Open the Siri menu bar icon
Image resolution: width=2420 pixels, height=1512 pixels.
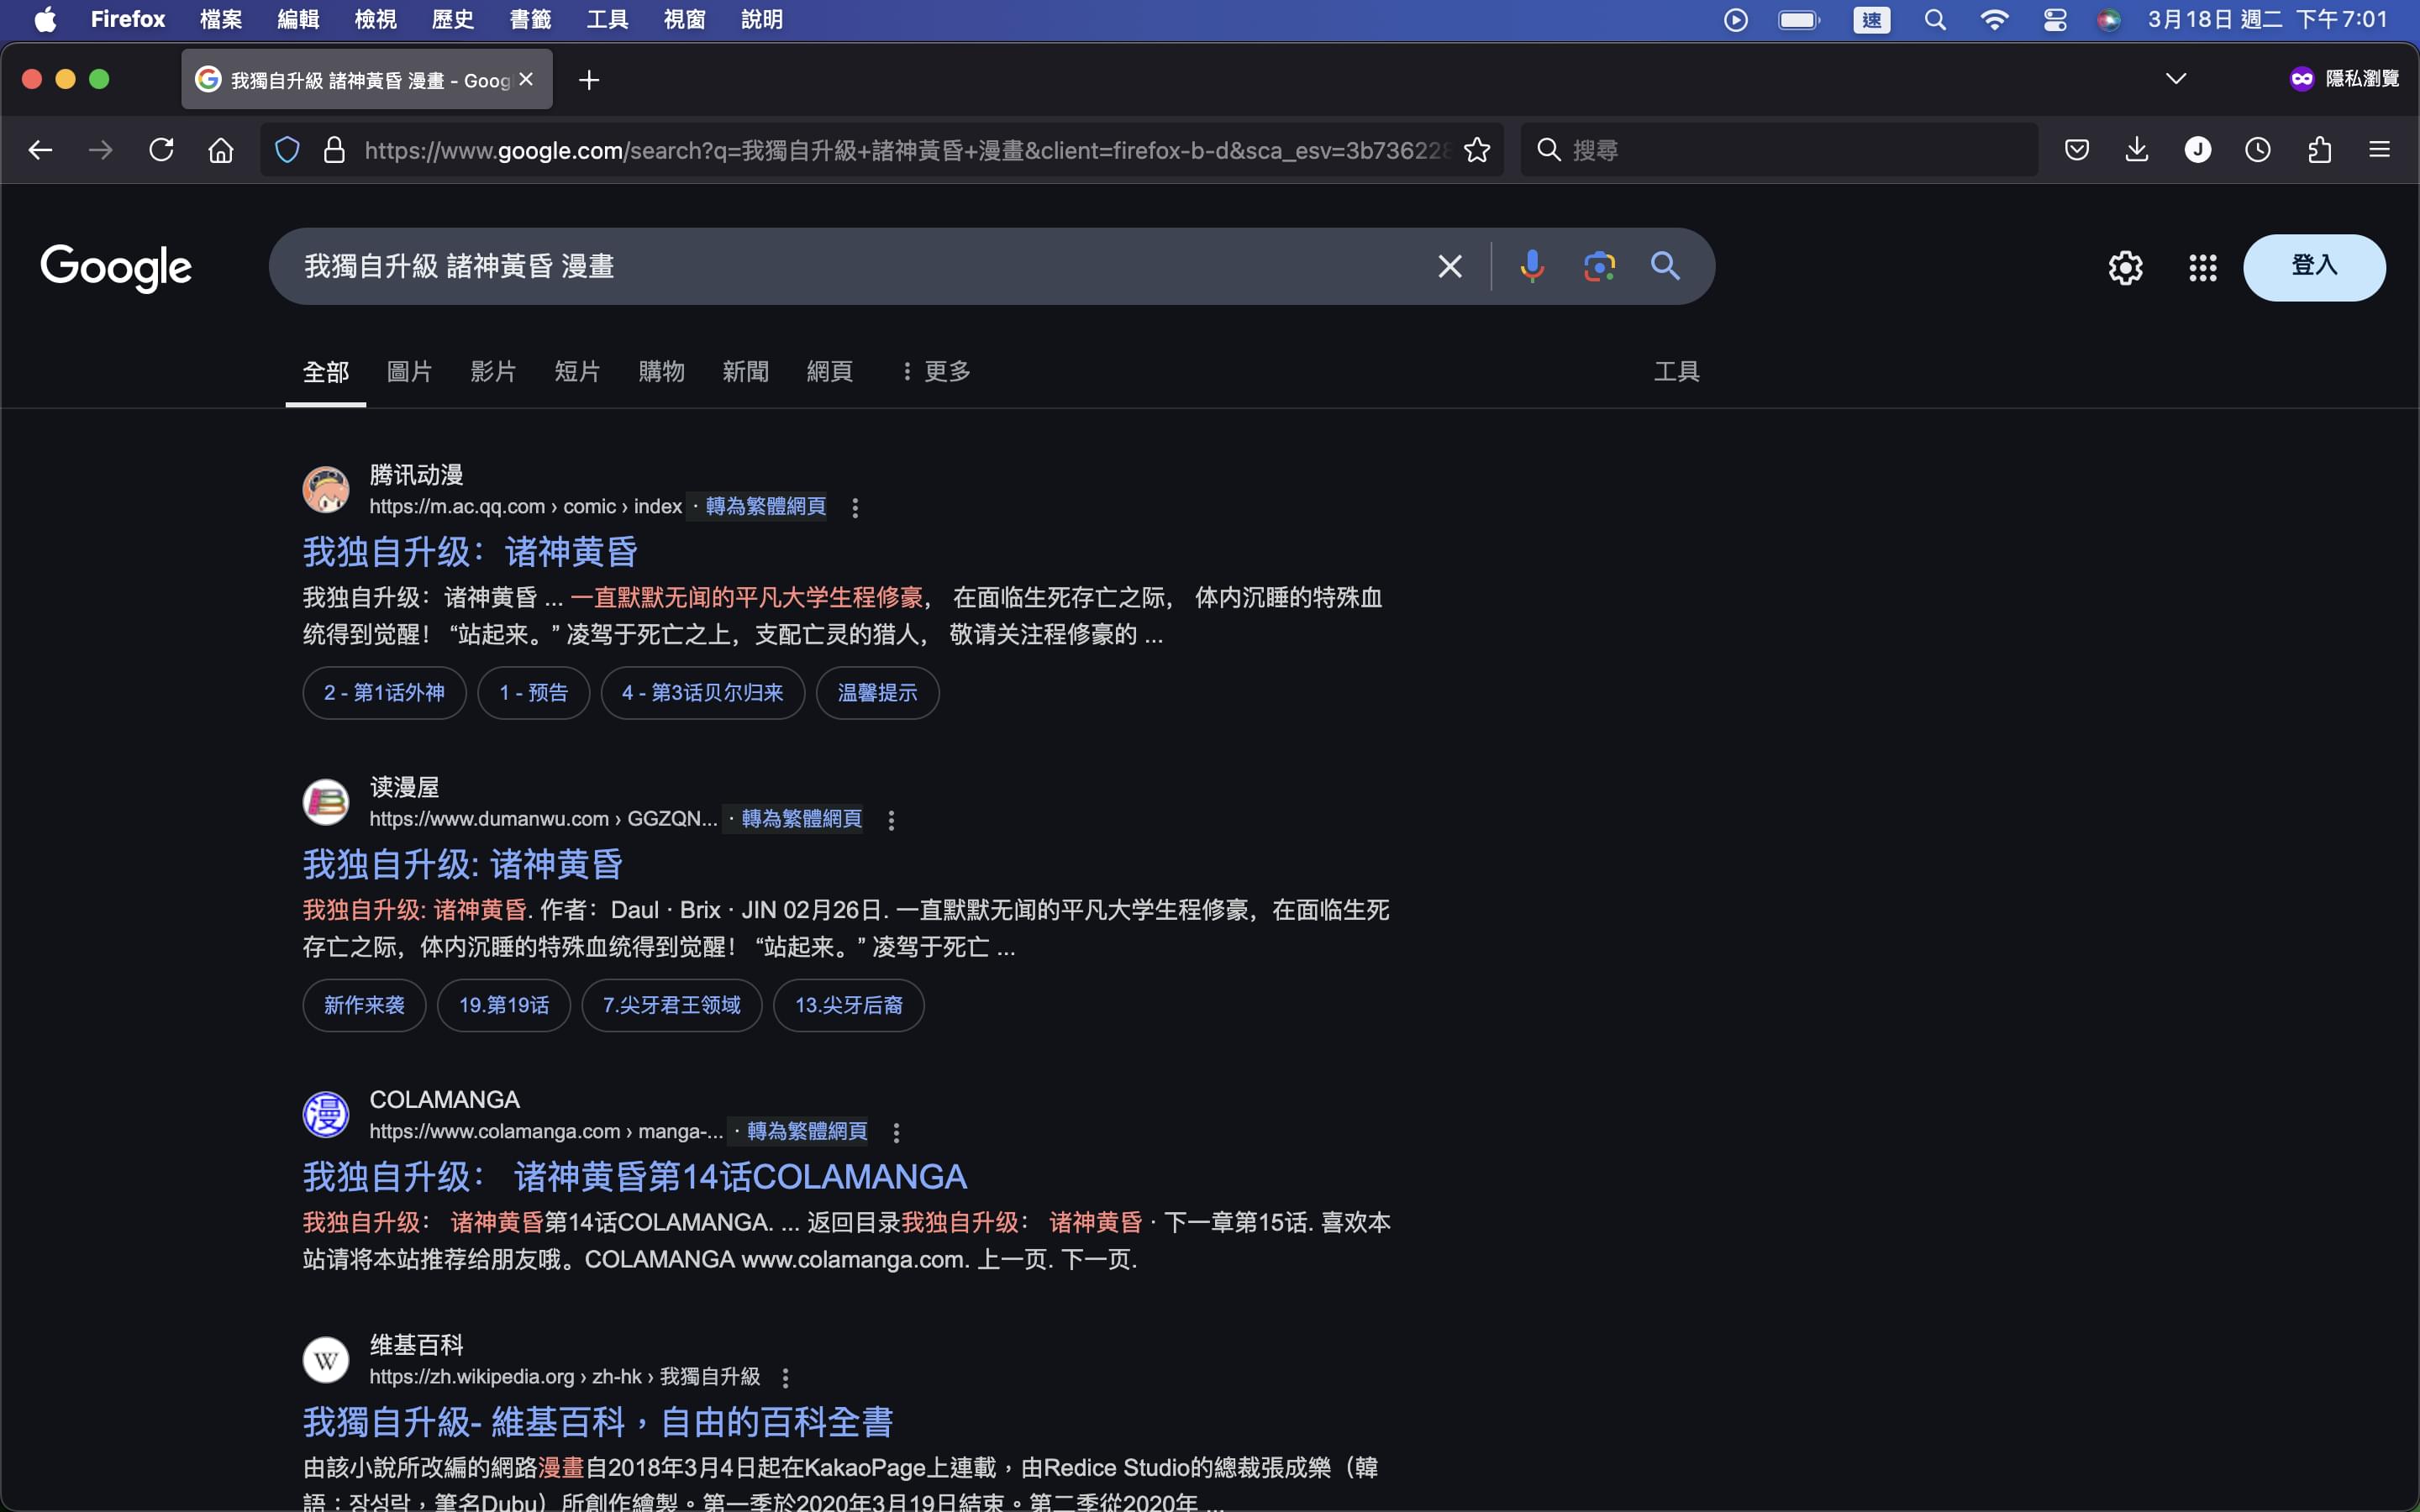click(2109, 20)
